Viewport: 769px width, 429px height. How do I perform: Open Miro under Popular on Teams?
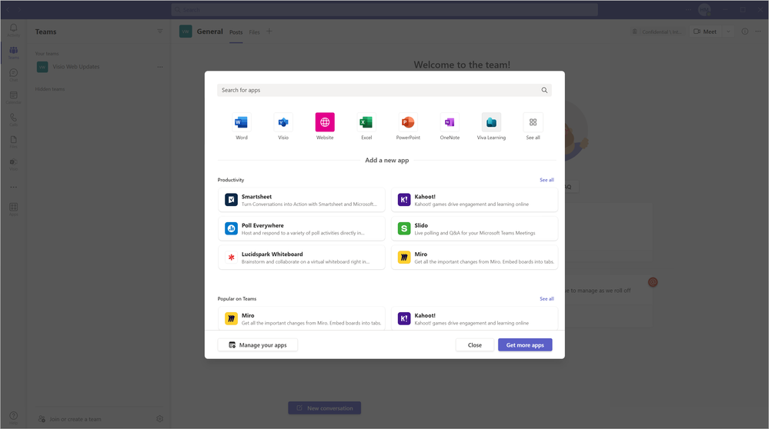302,318
